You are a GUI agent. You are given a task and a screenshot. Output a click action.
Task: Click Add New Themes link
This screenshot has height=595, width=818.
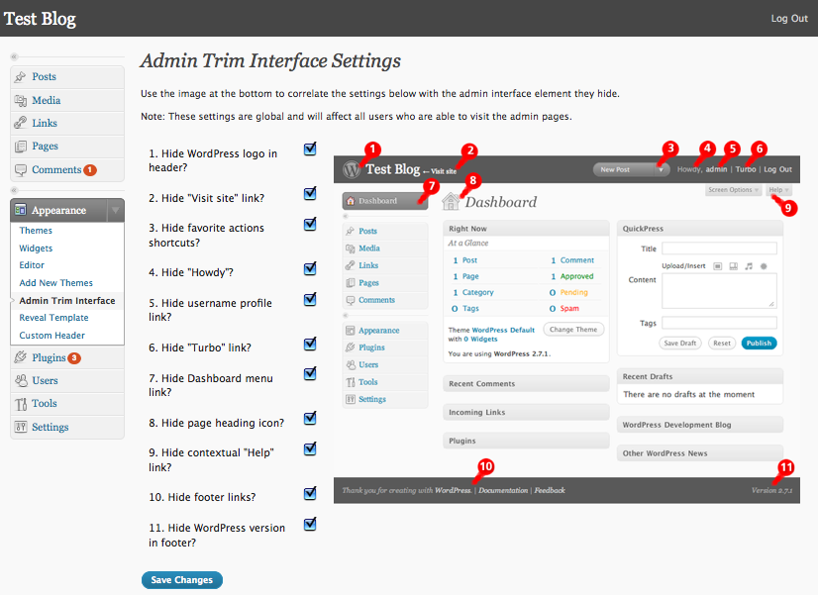click(55, 282)
